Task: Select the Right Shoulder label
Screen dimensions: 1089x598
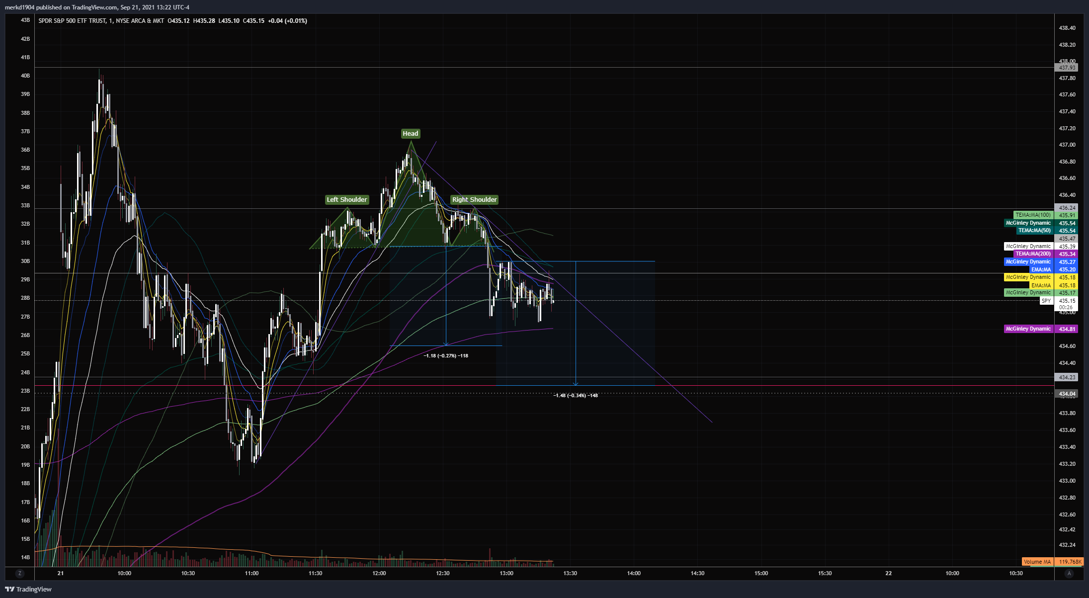Action: [474, 199]
